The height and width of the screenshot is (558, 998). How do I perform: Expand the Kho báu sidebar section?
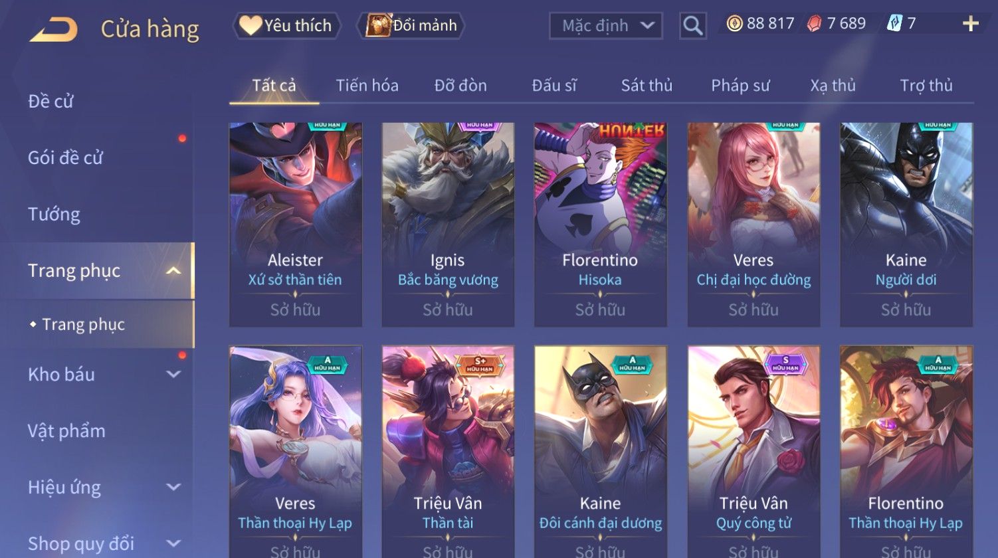tap(173, 375)
